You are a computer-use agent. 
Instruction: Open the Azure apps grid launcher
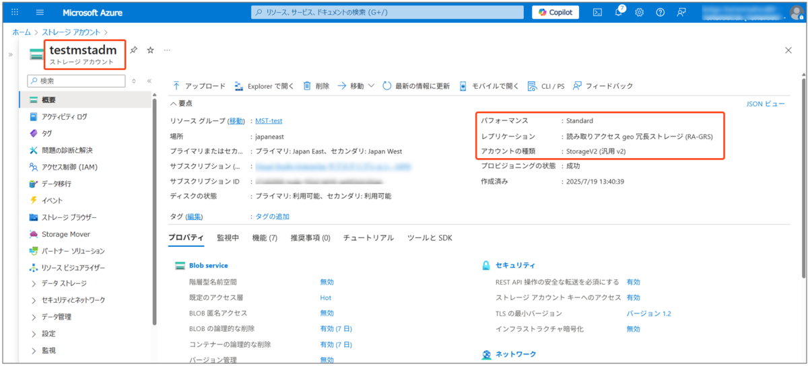coord(15,12)
